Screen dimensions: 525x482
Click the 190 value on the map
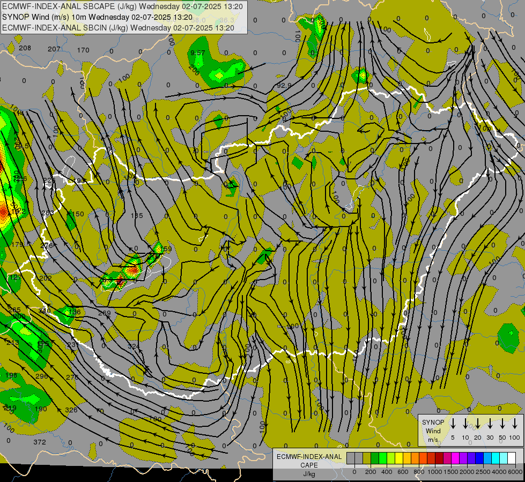pos(41,409)
